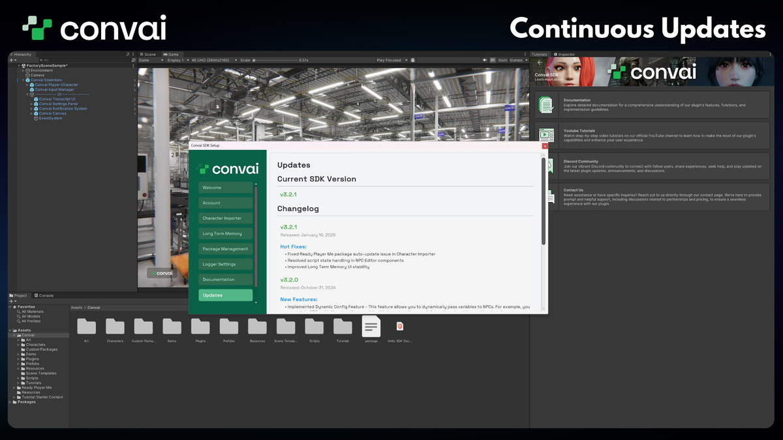Click the Changelog vertical scrollbar
This screenshot has width=783, height=440.
543,201
